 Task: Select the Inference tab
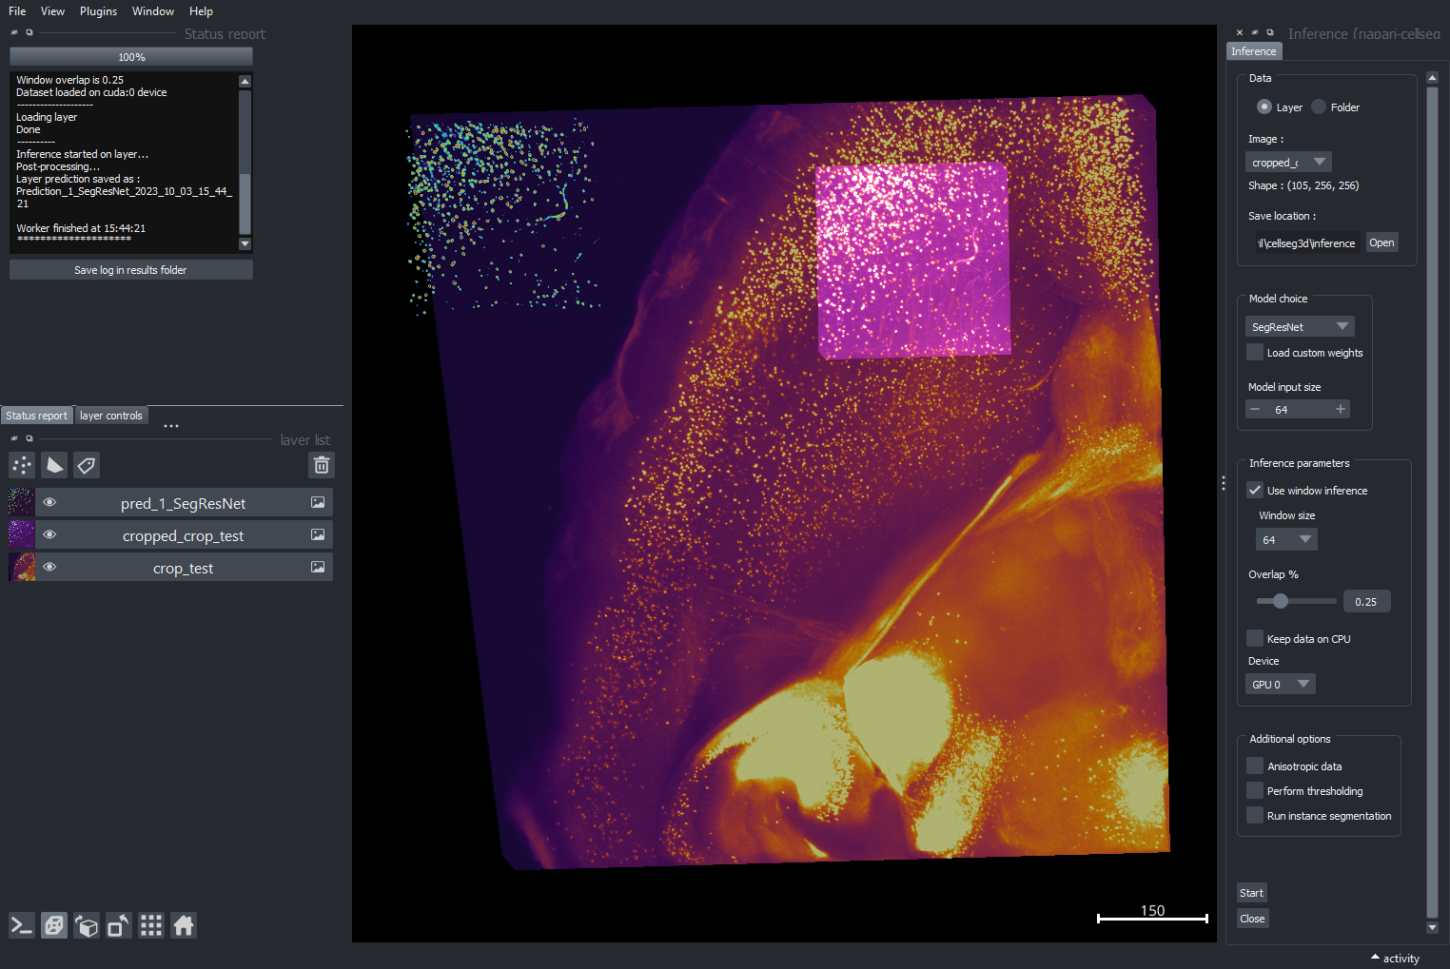point(1254,51)
